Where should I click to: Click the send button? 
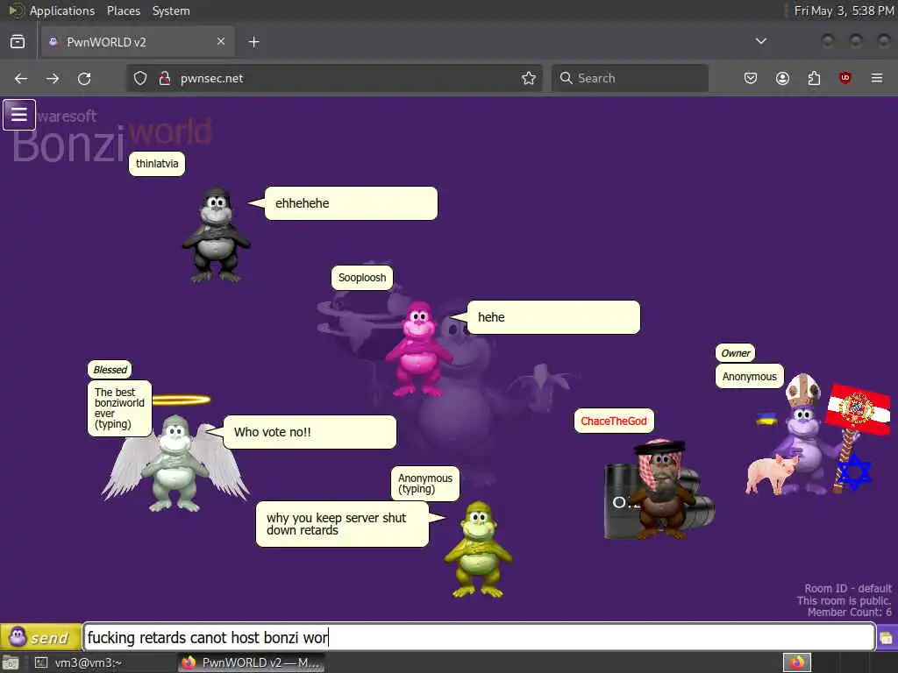40,637
